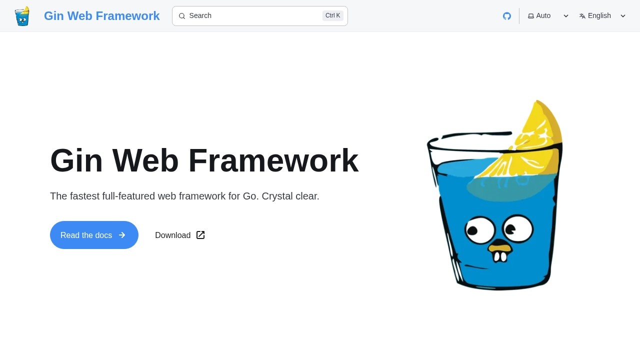Click the Gin gopher logo in the header

coord(22,16)
